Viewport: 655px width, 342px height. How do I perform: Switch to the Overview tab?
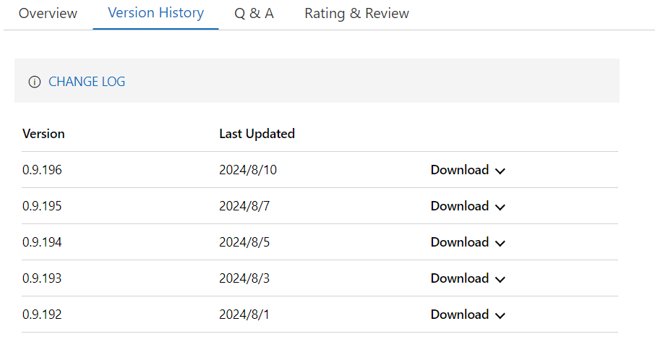[48, 14]
